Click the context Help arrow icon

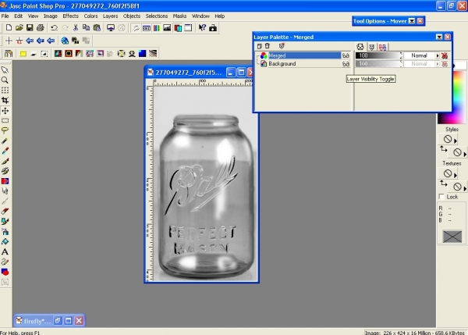click(x=202, y=28)
